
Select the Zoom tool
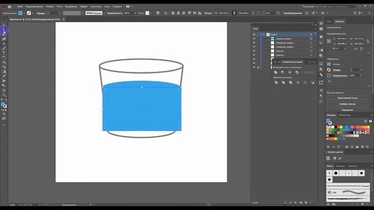[4, 95]
